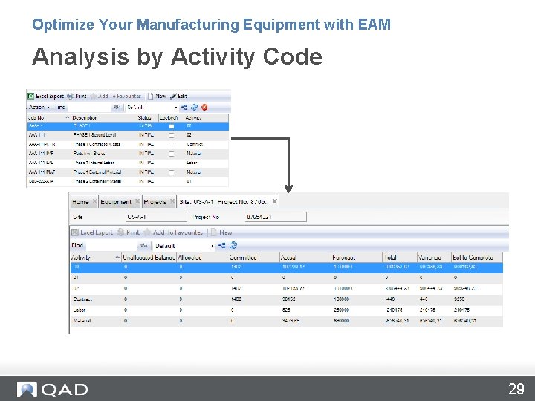Select Contract row in activity table
Screen dimensions: 535x401
[287, 299]
